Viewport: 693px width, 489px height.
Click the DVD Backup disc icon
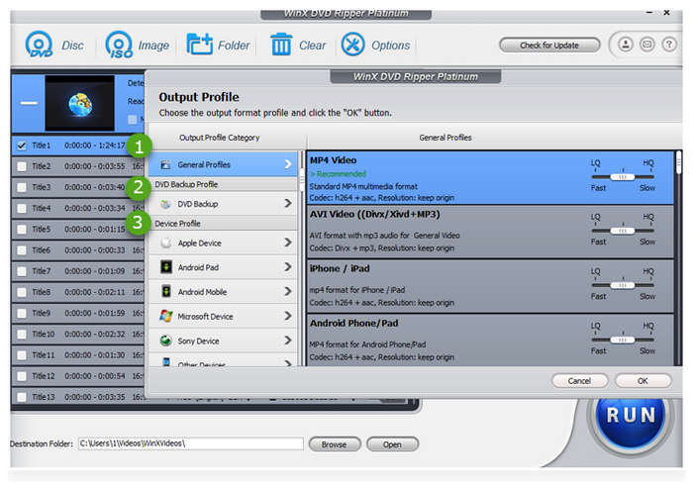[x=165, y=204]
